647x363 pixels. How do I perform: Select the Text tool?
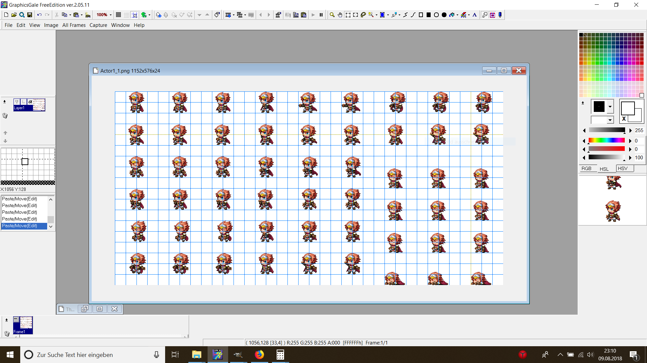(x=475, y=15)
